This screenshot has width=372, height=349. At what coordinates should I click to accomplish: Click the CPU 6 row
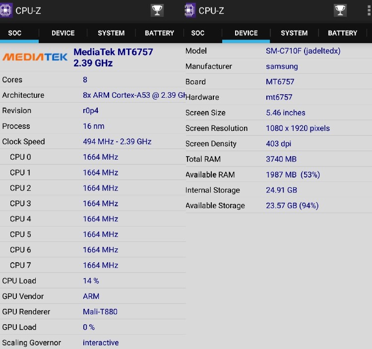[x=93, y=250]
